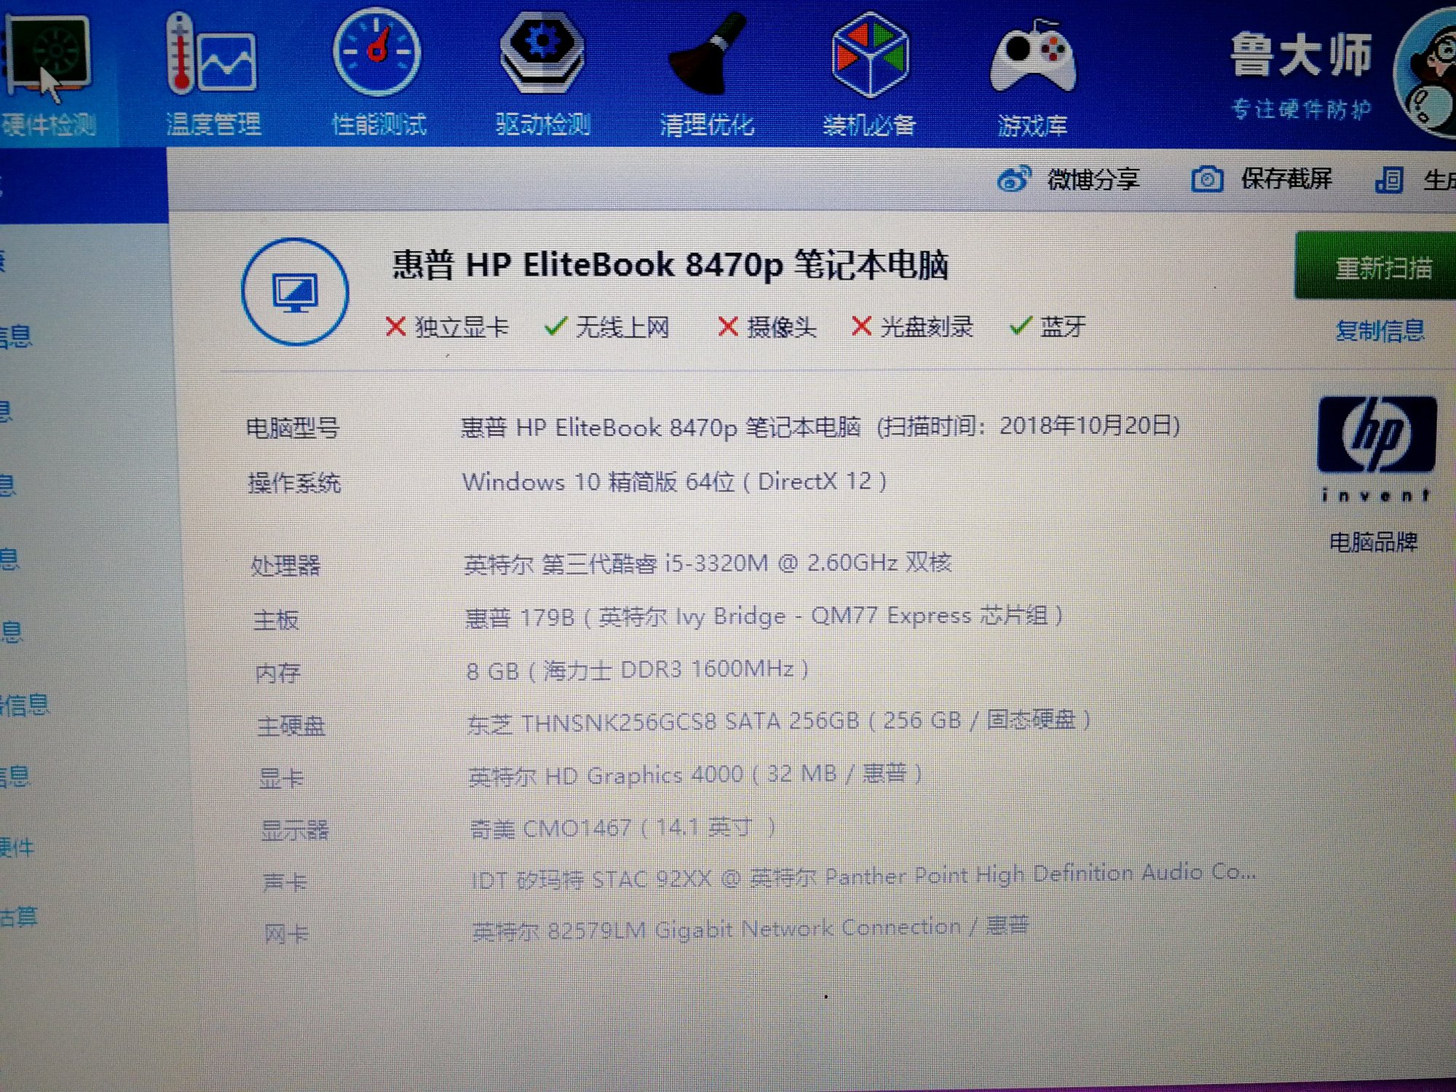The image size is (1456, 1092).
Task: Click the HP 电脑品牌 logo
Action: [x=1376, y=435]
